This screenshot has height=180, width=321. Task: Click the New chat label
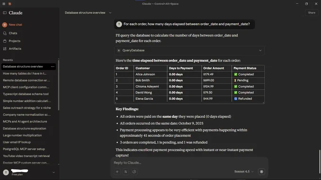[16, 24]
